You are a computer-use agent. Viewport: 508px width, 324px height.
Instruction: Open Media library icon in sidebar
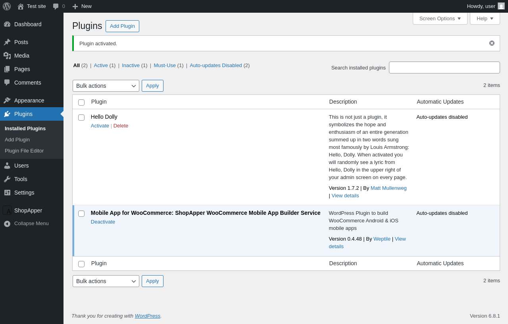[x=7, y=56]
